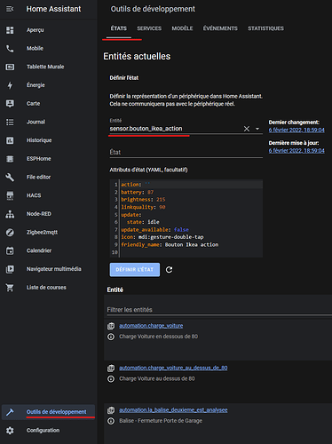Screen dimensions: 332x444
Task: Open the Dernière mise à jour date link
Action: click(x=296, y=151)
